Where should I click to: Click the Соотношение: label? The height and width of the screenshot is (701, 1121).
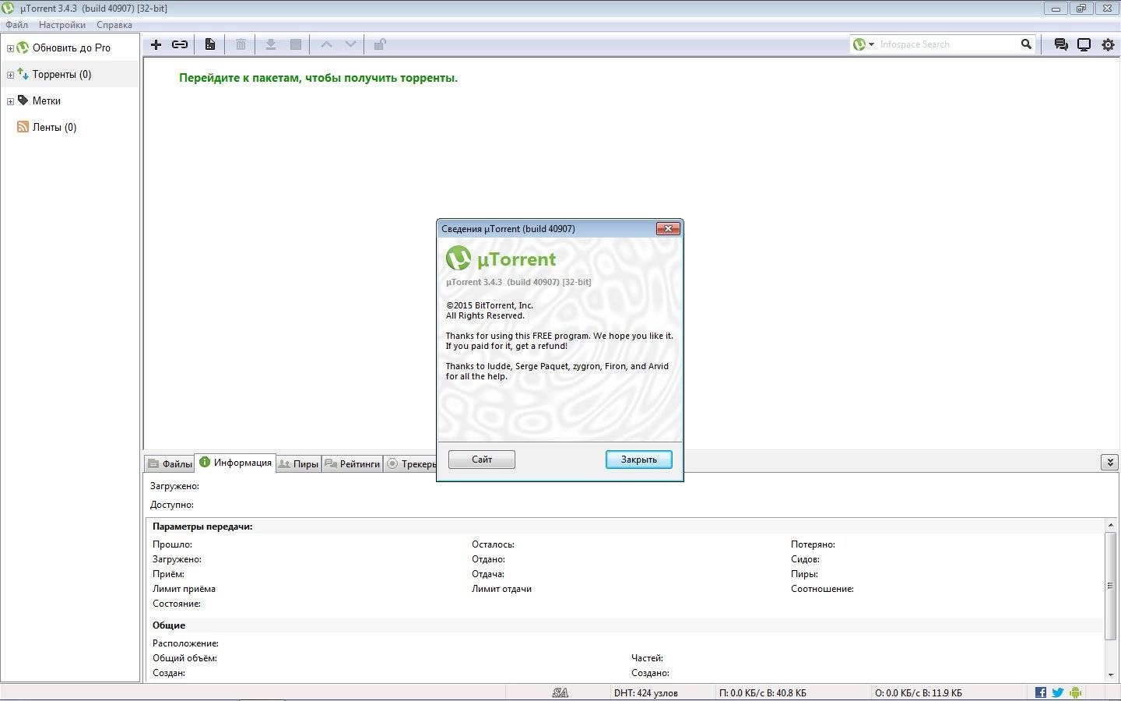[822, 589]
